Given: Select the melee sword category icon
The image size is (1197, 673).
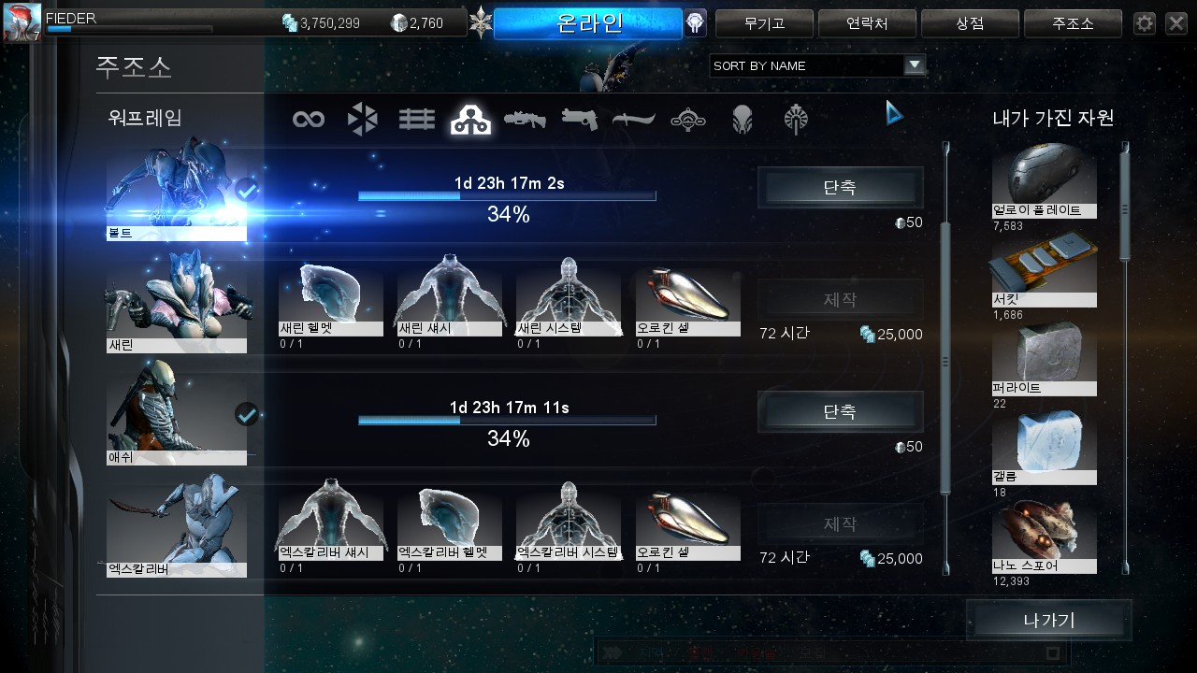Looking at the screenshot, I should tap(633, 119).
